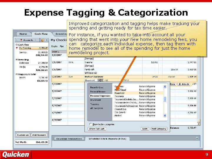Click the 5/16/2007 transaction date
The image size is (212, 159).
(57, 69)
